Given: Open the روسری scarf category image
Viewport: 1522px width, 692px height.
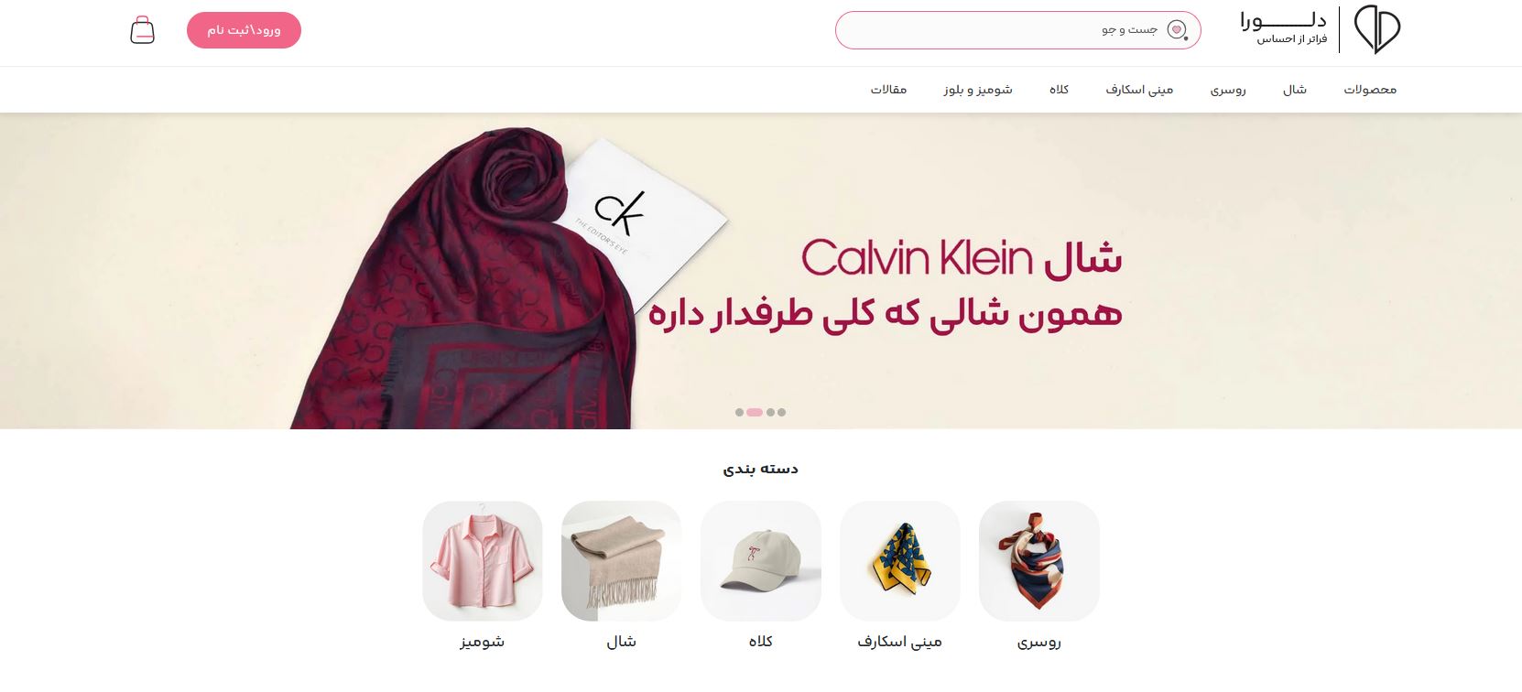Looking at the screenshot, I should (x=1038, y=561).
